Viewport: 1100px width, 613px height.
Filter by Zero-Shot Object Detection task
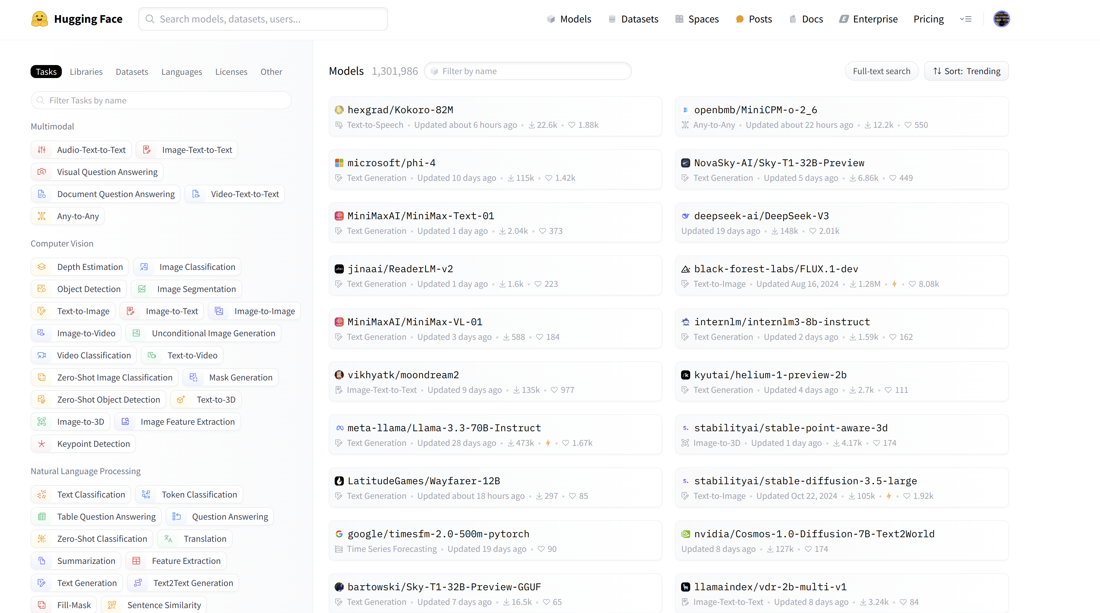click(x=98, y=400)
